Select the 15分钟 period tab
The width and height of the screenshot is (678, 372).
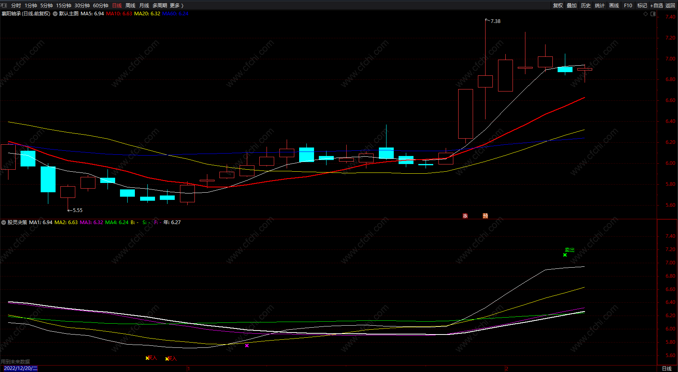click(x=64, y=6)
